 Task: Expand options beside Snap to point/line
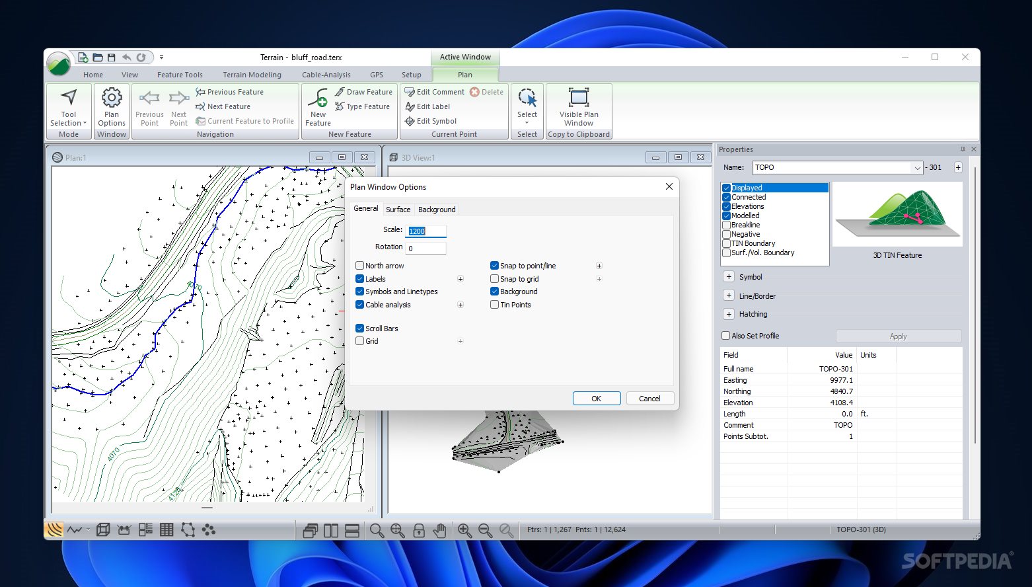[599, 266]
